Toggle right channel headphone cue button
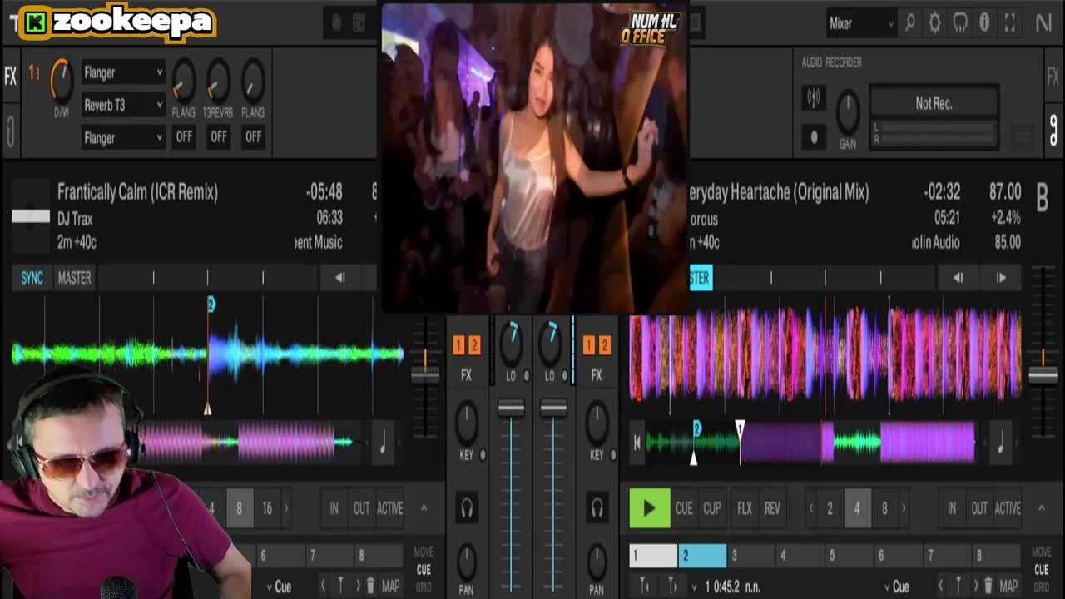 point(597,507)
